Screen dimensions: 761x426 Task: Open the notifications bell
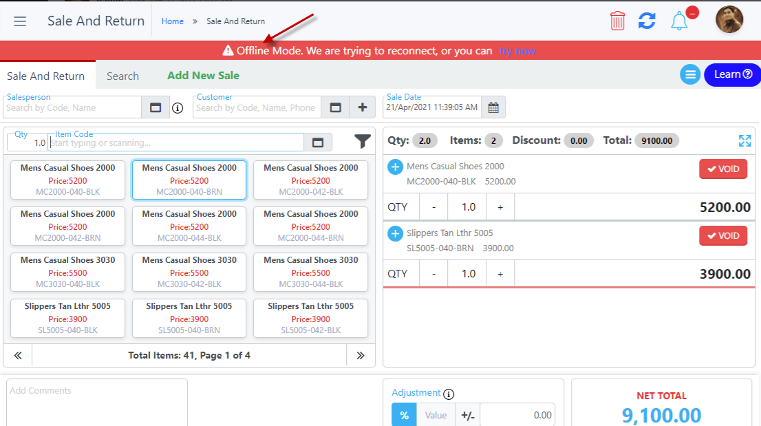pos(678,21)
